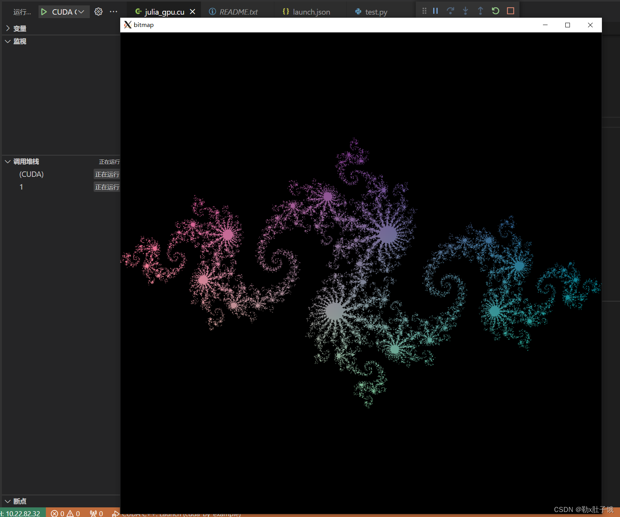
Task: Click the remote host 10.22.82.32 status item
Action: pos(22,513)
